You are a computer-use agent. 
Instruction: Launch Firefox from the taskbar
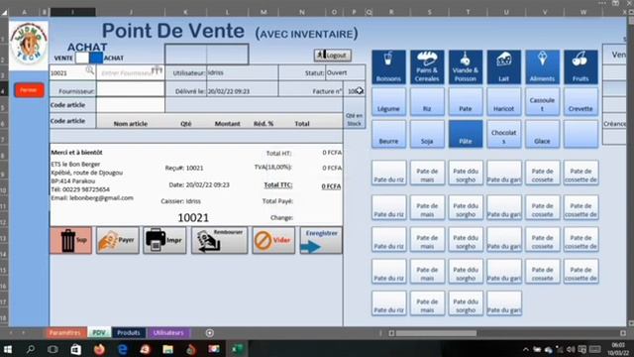99,349
